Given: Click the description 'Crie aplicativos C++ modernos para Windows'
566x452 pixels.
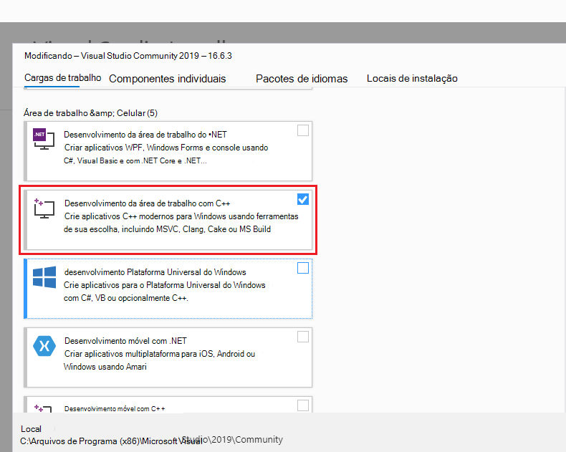Looking at the screenshot, I should click(x=181, y=216).
